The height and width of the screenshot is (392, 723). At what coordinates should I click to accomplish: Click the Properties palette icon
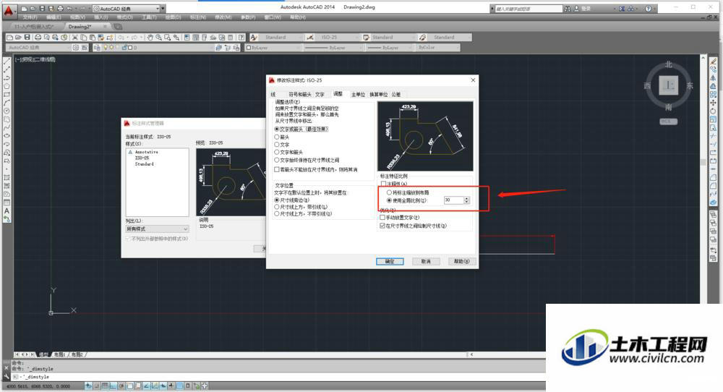pyautogui.click(x=187, y=38)
